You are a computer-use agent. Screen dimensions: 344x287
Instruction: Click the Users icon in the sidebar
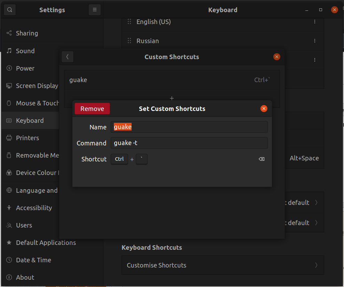[8, 225]
